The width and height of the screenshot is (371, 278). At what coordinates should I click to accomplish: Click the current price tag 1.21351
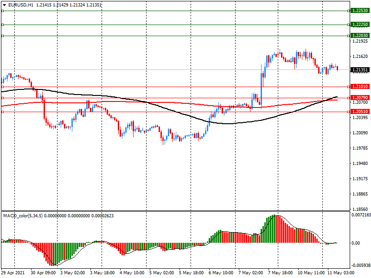360,70
